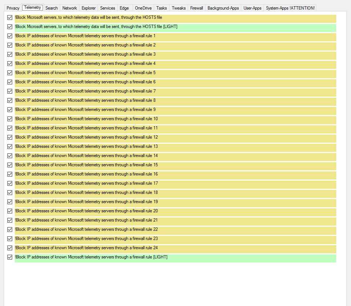
Task: Open the Explorer tab
Action: 88,8
